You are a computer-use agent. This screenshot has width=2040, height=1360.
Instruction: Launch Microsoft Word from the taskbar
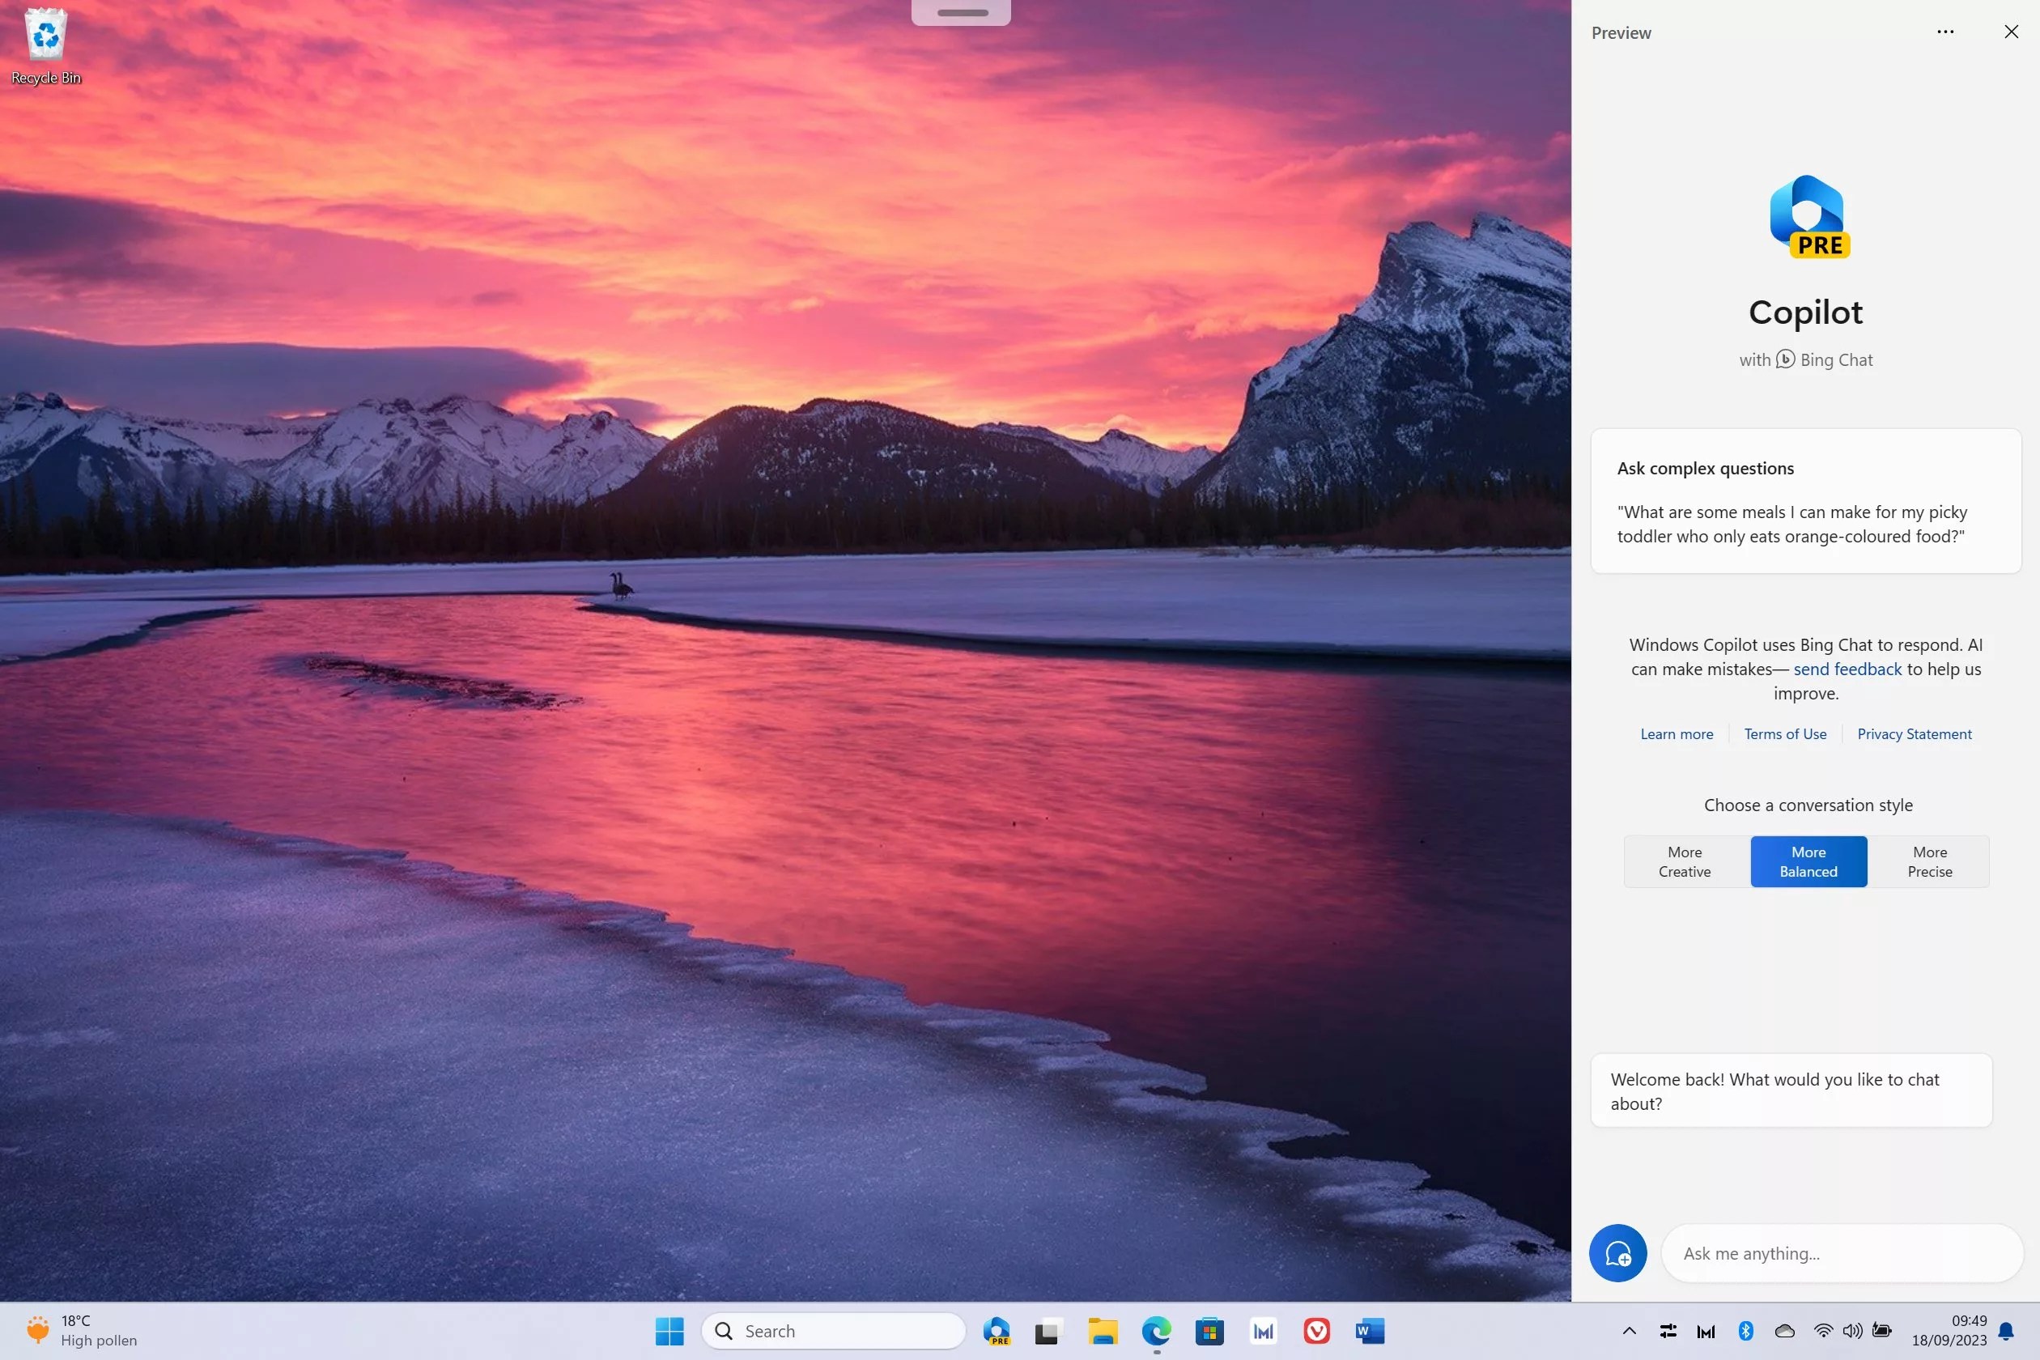tap(1371, 1331)
